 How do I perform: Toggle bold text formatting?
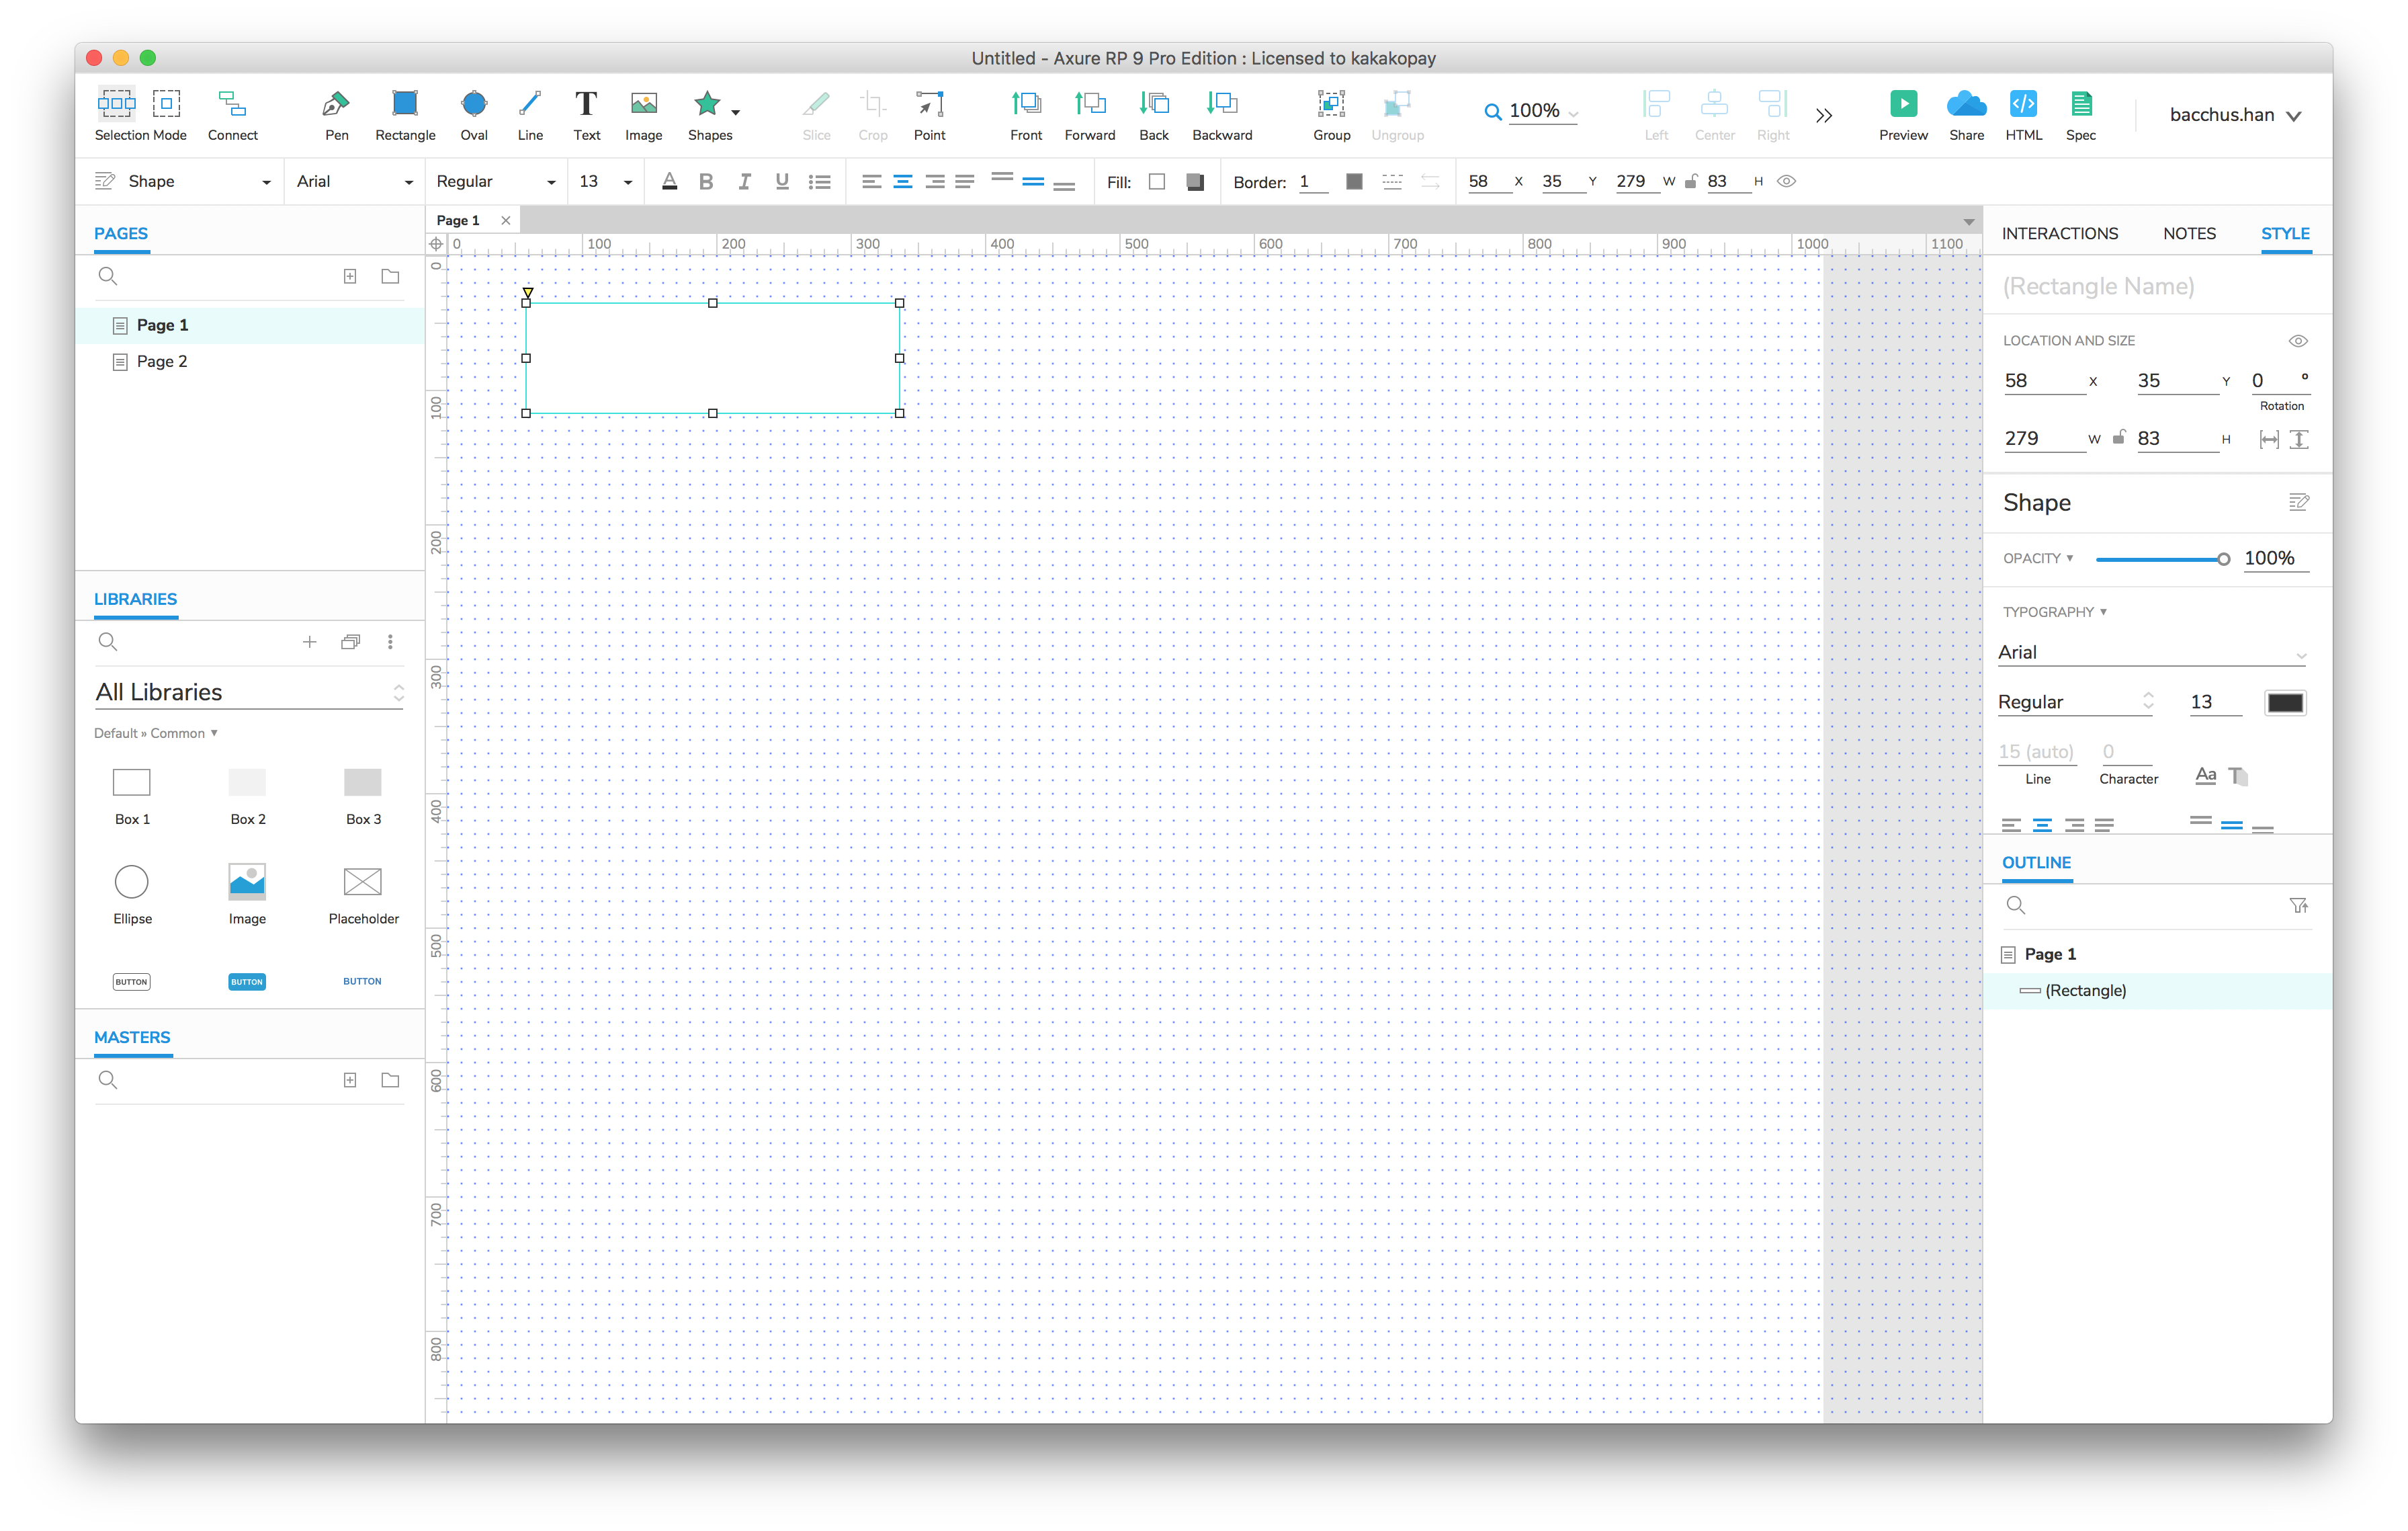(706, 182)
